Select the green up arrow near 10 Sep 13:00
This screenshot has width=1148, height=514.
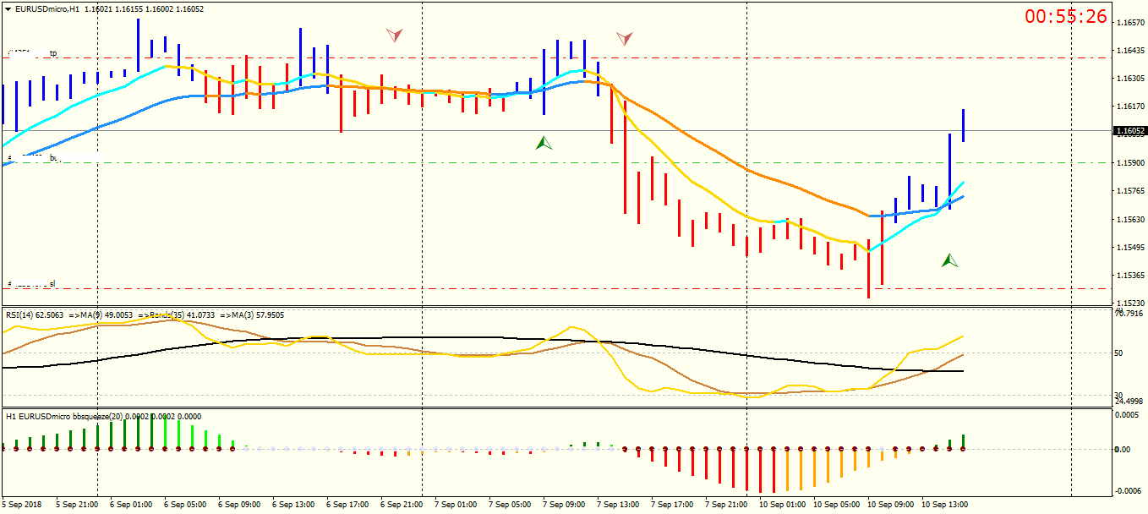(x=950, y=260)
